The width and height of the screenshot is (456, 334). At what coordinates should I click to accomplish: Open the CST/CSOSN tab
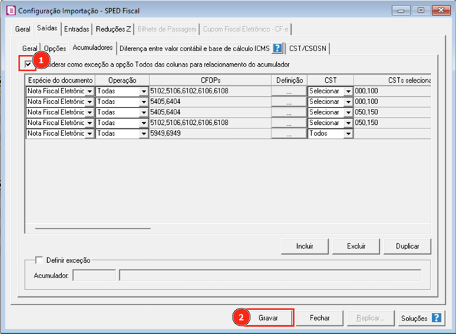tap(308, 48)
